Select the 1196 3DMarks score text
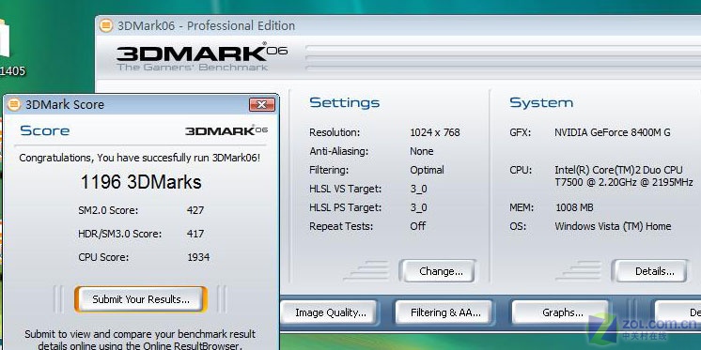 pyautogui.click(x=141, y=182)
